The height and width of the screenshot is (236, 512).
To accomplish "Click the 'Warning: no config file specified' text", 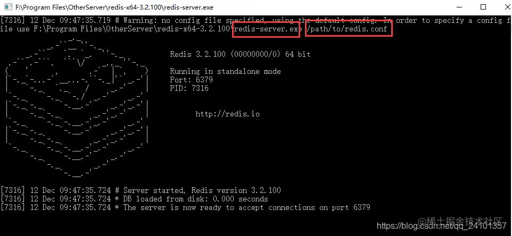I will tap(194, 21).
